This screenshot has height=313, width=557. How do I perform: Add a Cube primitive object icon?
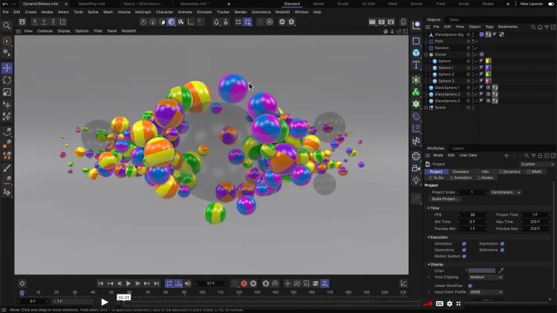(416, 53)
